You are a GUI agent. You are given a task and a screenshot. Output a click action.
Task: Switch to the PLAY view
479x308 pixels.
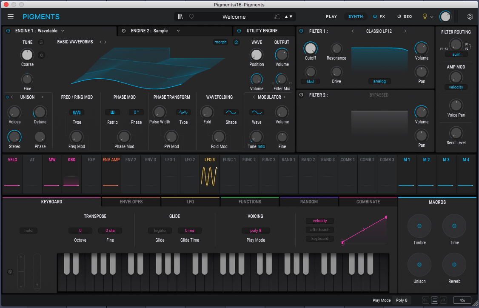(331, 17)
